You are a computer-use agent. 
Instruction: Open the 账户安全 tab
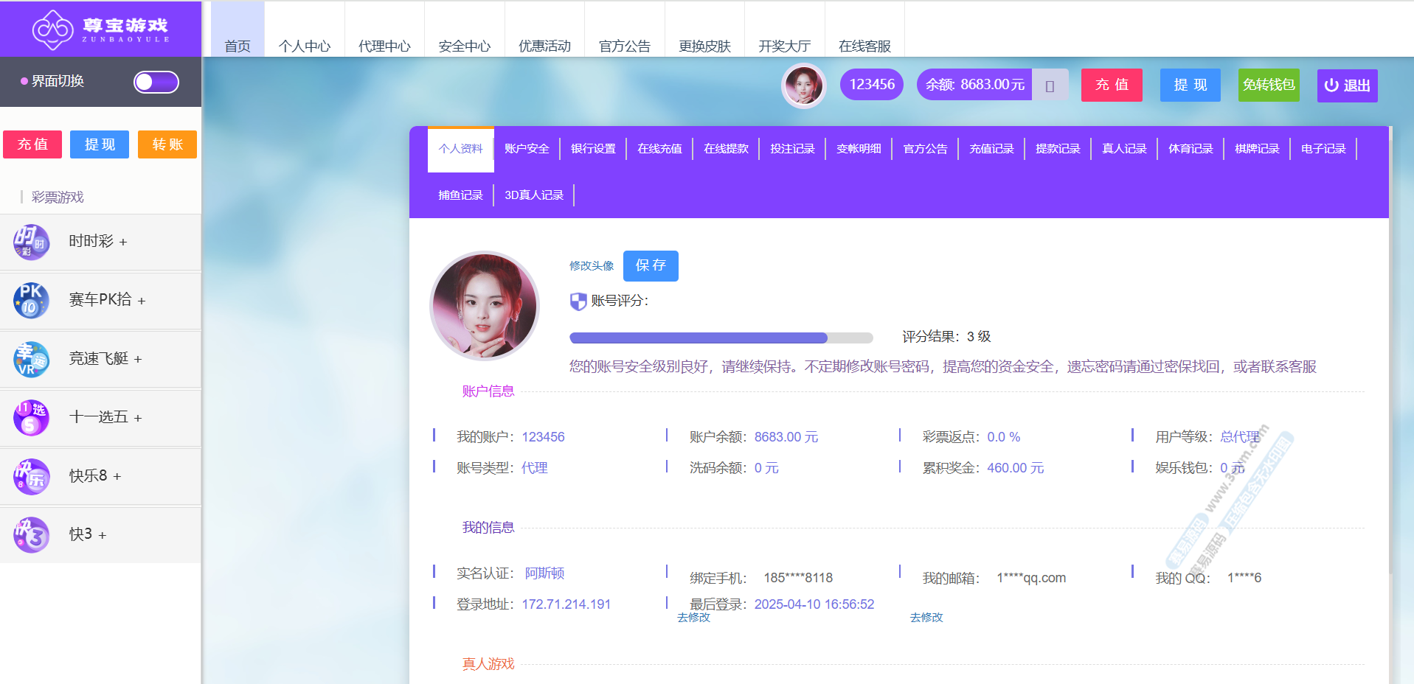click(x=527, y=149)
